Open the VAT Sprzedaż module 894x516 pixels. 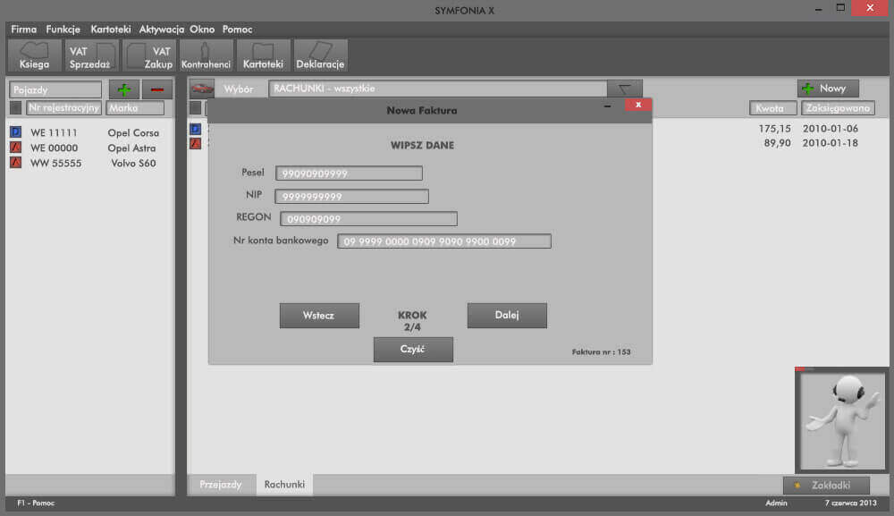91,55
